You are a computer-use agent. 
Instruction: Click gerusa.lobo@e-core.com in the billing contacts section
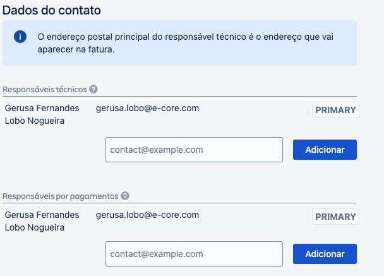point(147,215)
